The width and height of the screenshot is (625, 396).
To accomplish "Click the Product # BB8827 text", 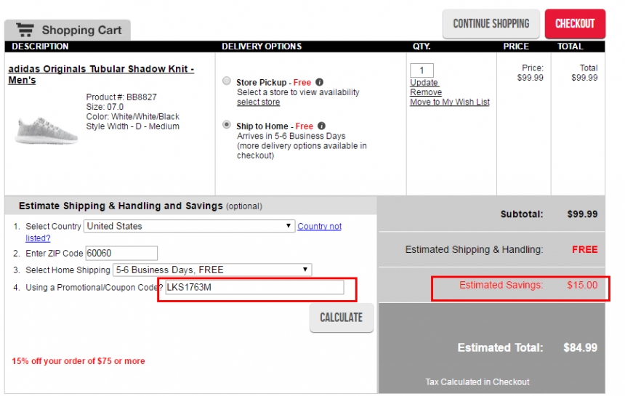I will coord(121,97).
